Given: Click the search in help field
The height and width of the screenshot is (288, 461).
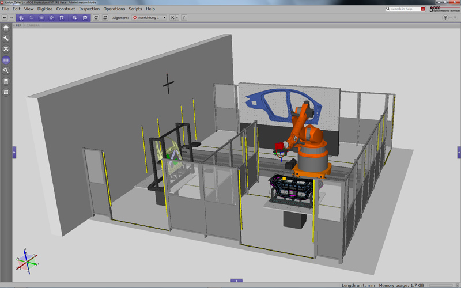Looking at the screenshot, I should (x=405, y=9).
